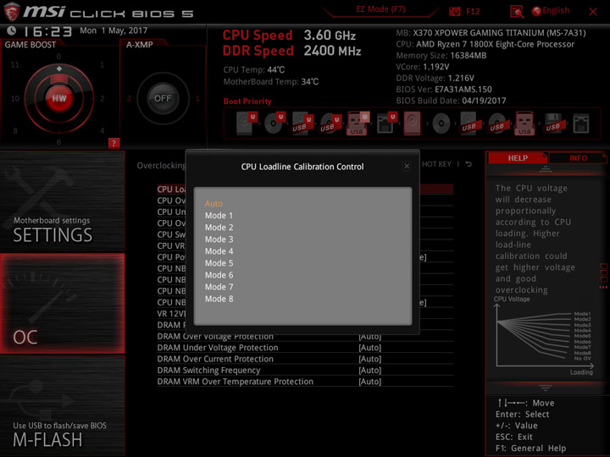This screenshot has width=610, height=457.
Task: Select the UEFI optical disc boot device
Action: tap(274, 124)
